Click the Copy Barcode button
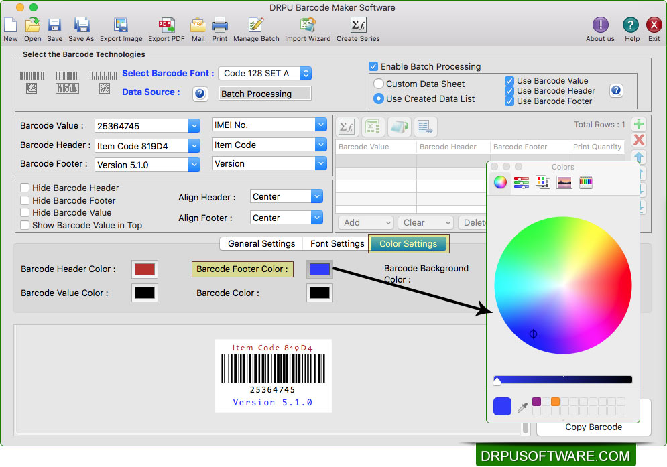This screenshot has width=667, height=467. tap(593, 427)
